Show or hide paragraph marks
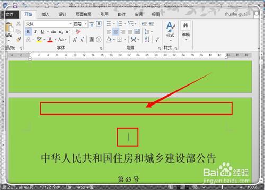The width and height of the screenshot is (265, 190). (x=157, y=40)
